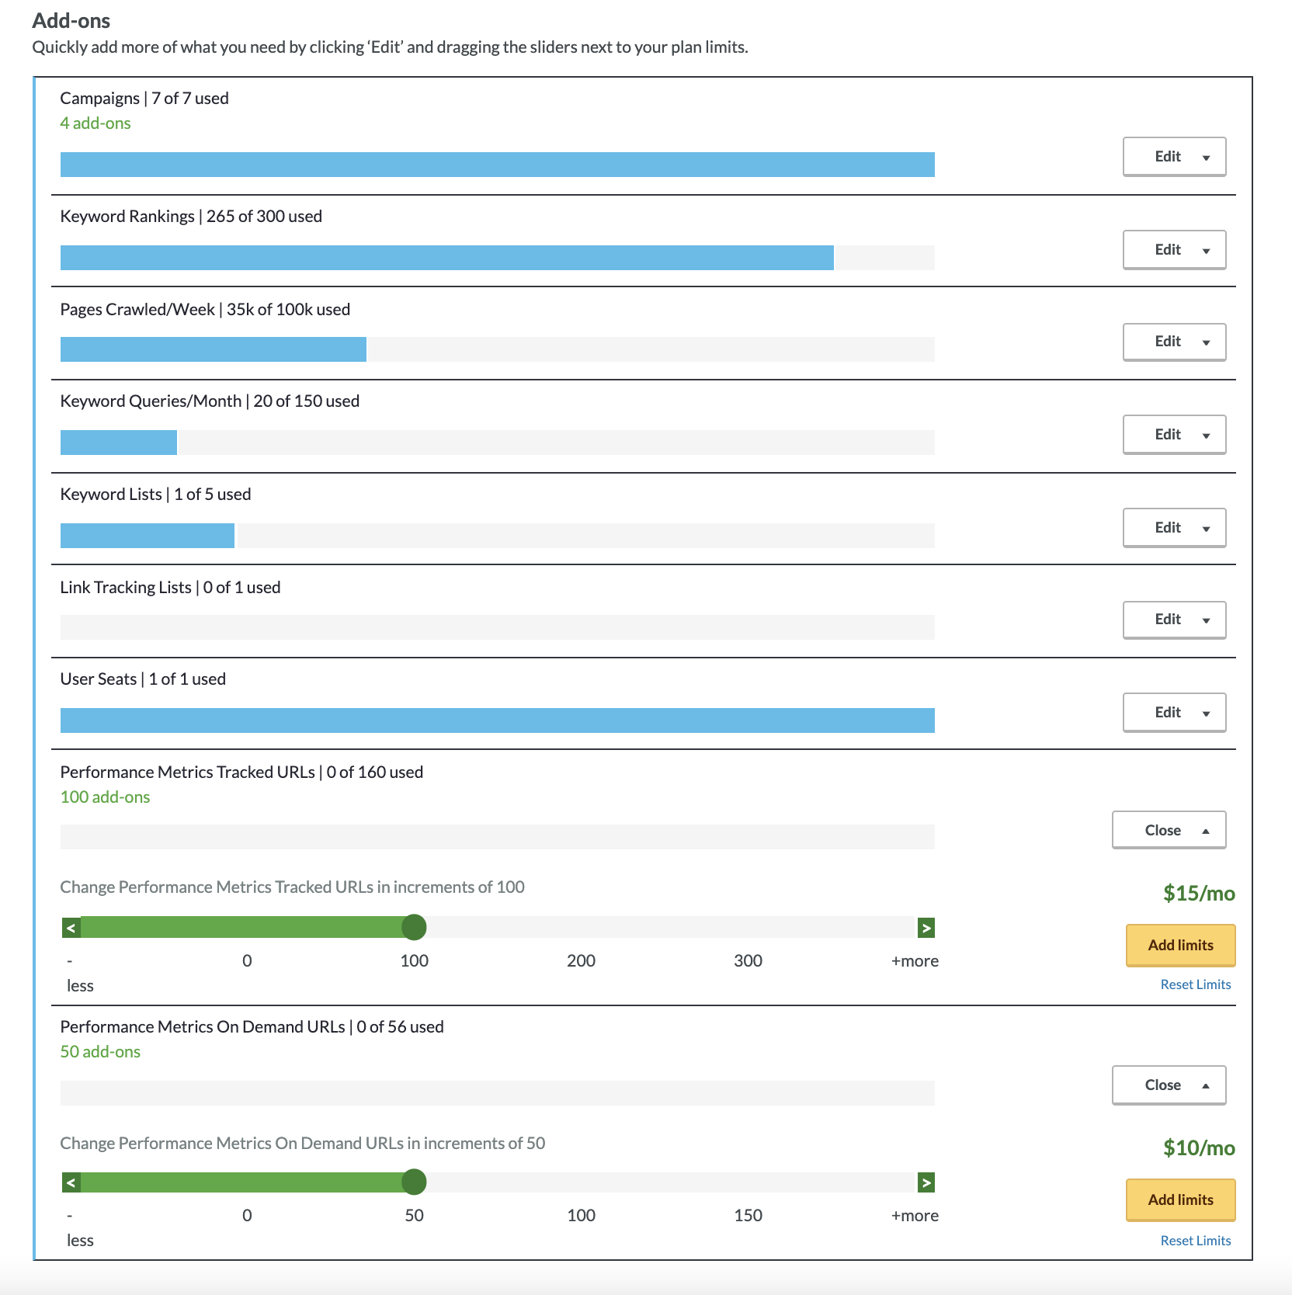Expand Edit options for Link Tracking Lists

(x=1173, y=620)
